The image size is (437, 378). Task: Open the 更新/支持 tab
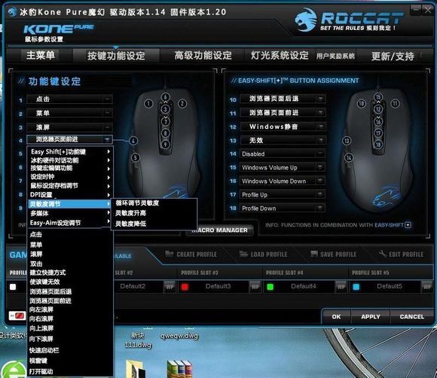[x=393, y=56]
